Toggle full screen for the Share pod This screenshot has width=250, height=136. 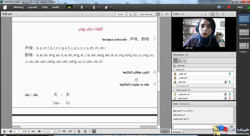tap(158, 14)
